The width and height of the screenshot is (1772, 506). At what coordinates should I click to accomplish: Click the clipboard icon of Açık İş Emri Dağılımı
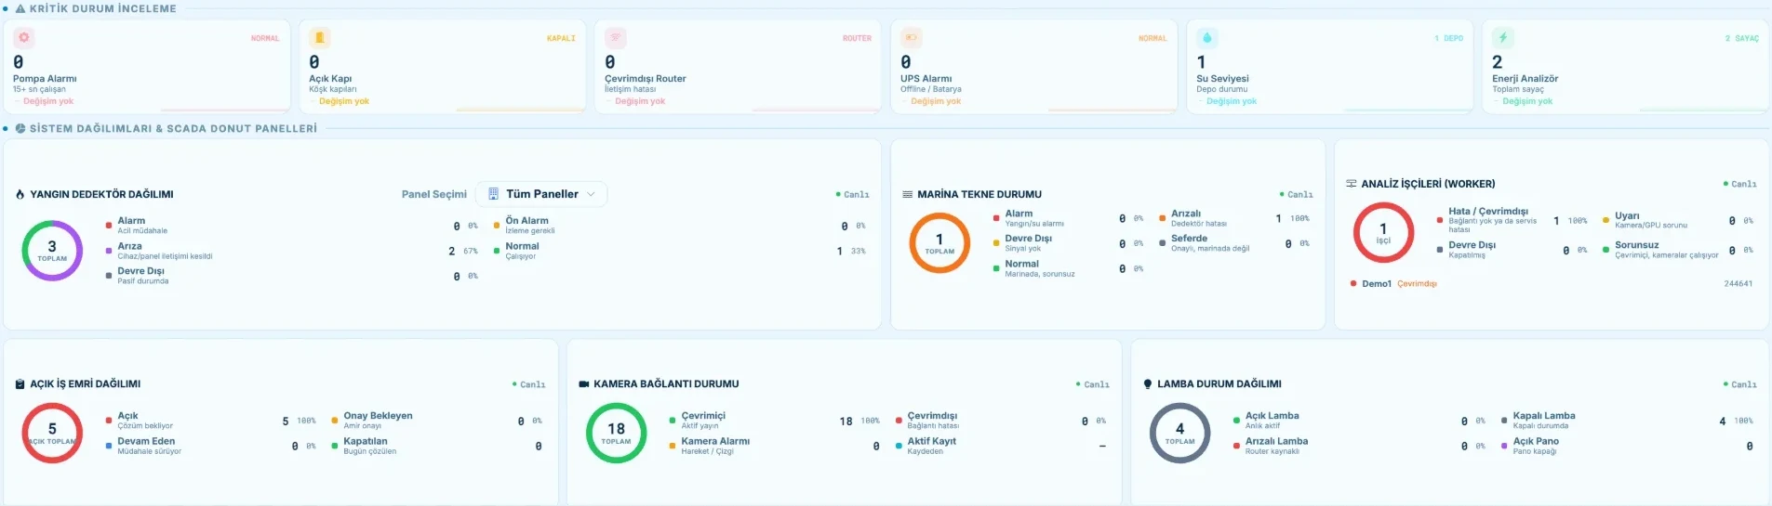click(x=20, y=383)
